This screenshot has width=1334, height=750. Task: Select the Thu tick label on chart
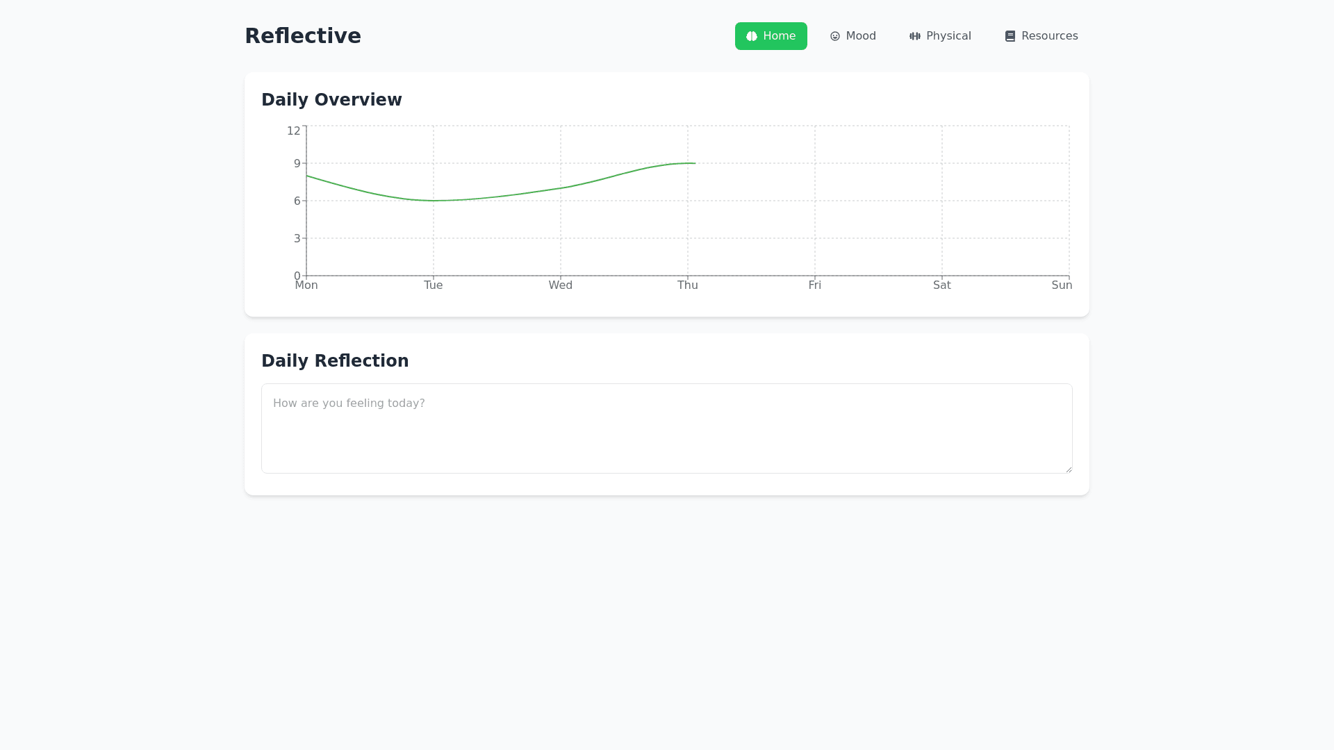(688, 285)
